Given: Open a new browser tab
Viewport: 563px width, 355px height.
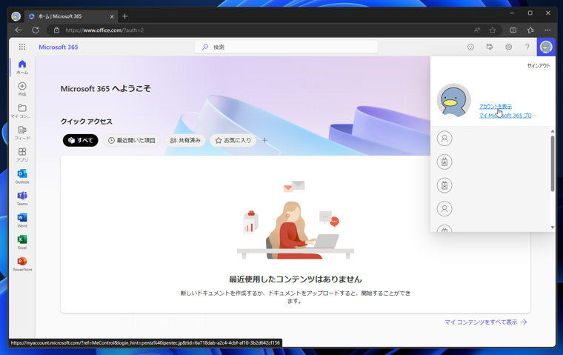Looking at the screenshot, I should [124, 16].
